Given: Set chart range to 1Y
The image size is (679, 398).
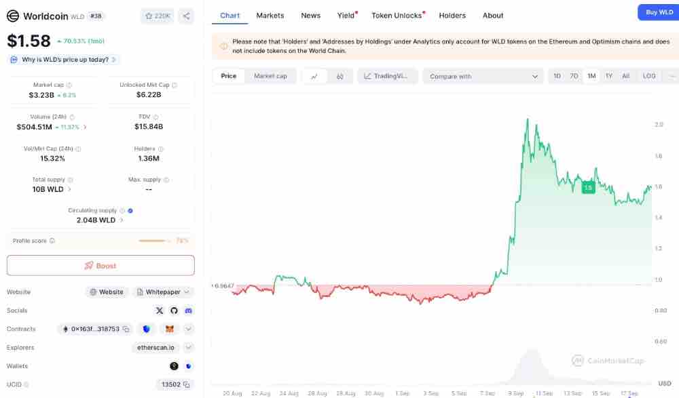Looking at the screenshot, I should [609, 76].
